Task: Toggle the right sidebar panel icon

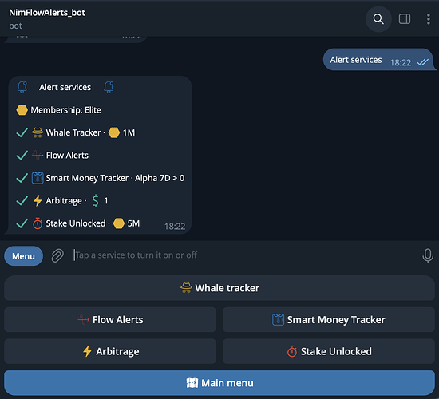Action: (x=405, y=19)
